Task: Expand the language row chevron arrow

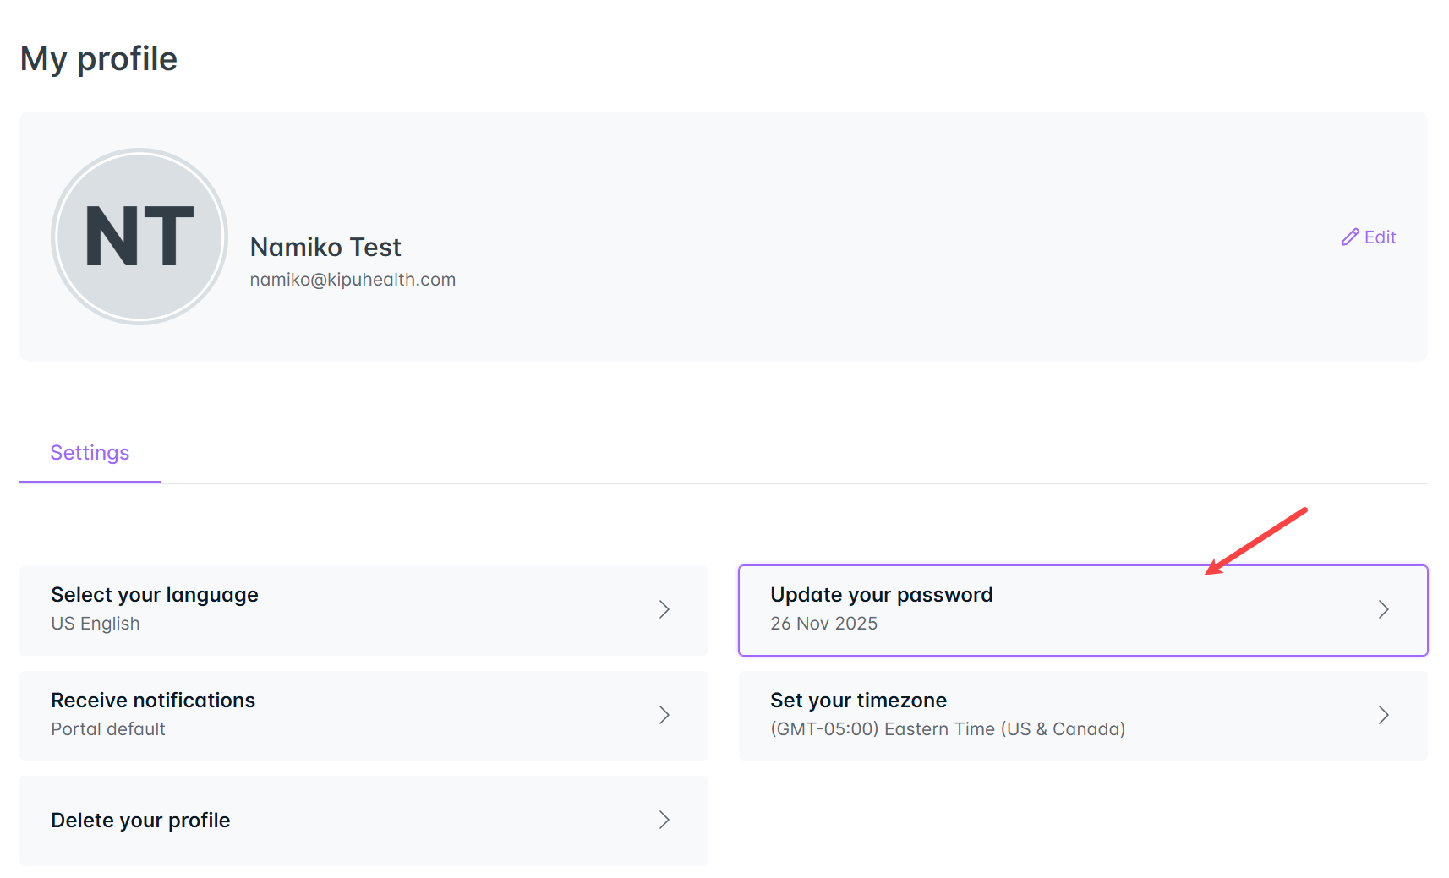Action: tap(664, 609)
